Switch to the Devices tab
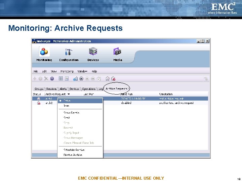The height and width of the screenshot is (181, 242). (74, 89)
